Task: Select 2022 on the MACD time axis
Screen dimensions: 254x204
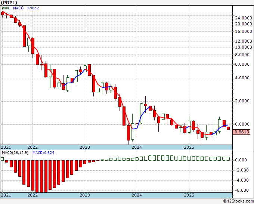Action: [x=32, y=195]
